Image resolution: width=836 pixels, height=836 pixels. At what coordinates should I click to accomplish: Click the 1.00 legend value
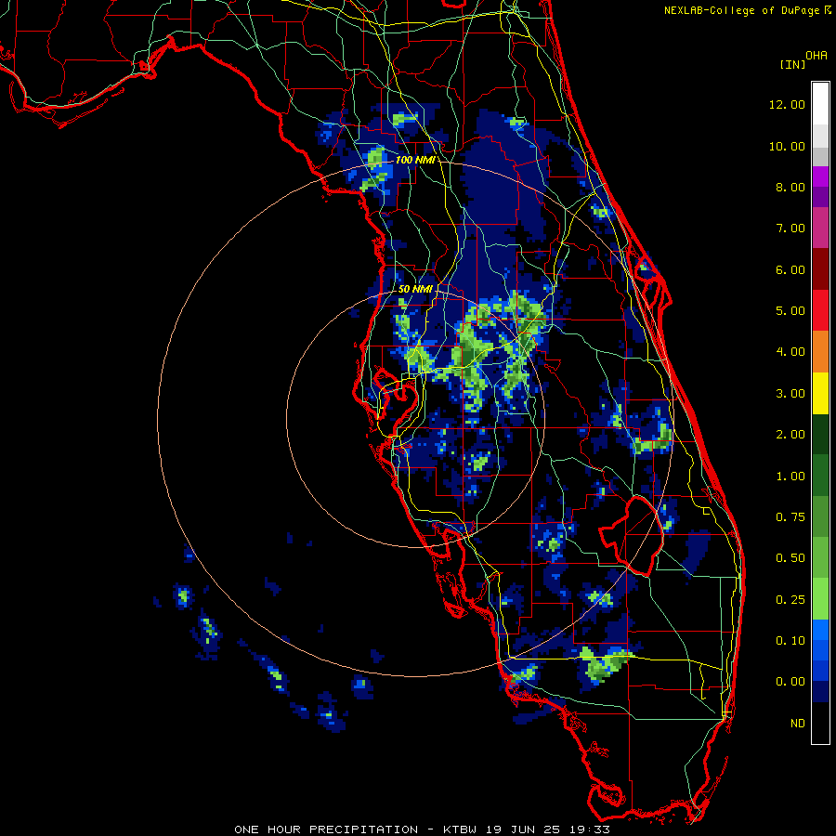790,477
